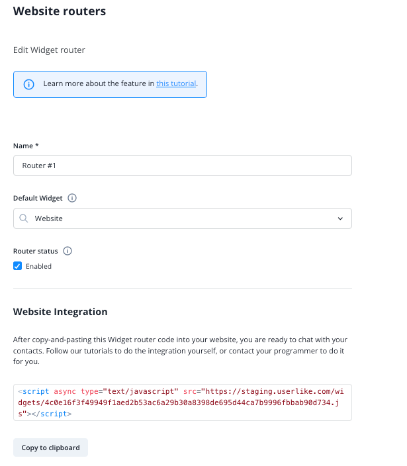Click the Website Integration section heading

tap(60, 312)
